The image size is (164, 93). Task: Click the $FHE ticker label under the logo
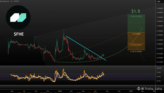(19, 34)
